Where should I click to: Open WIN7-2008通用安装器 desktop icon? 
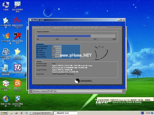coord(5,67)
